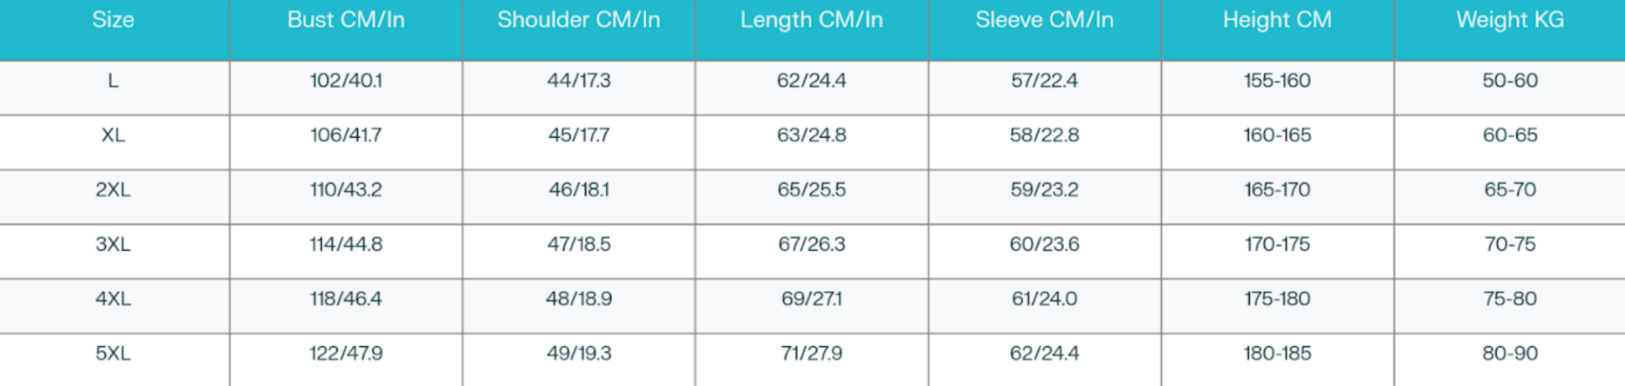
Task: Select the 4XL size row label
Action: click(113, 299)
